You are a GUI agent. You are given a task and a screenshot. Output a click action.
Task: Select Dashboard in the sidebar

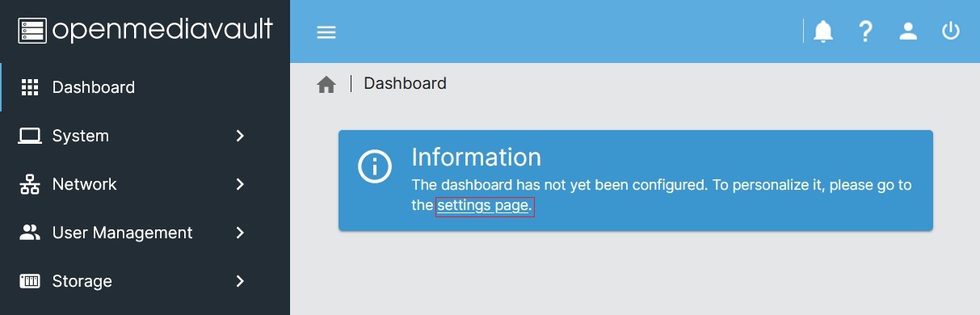(x=145, y=87)
